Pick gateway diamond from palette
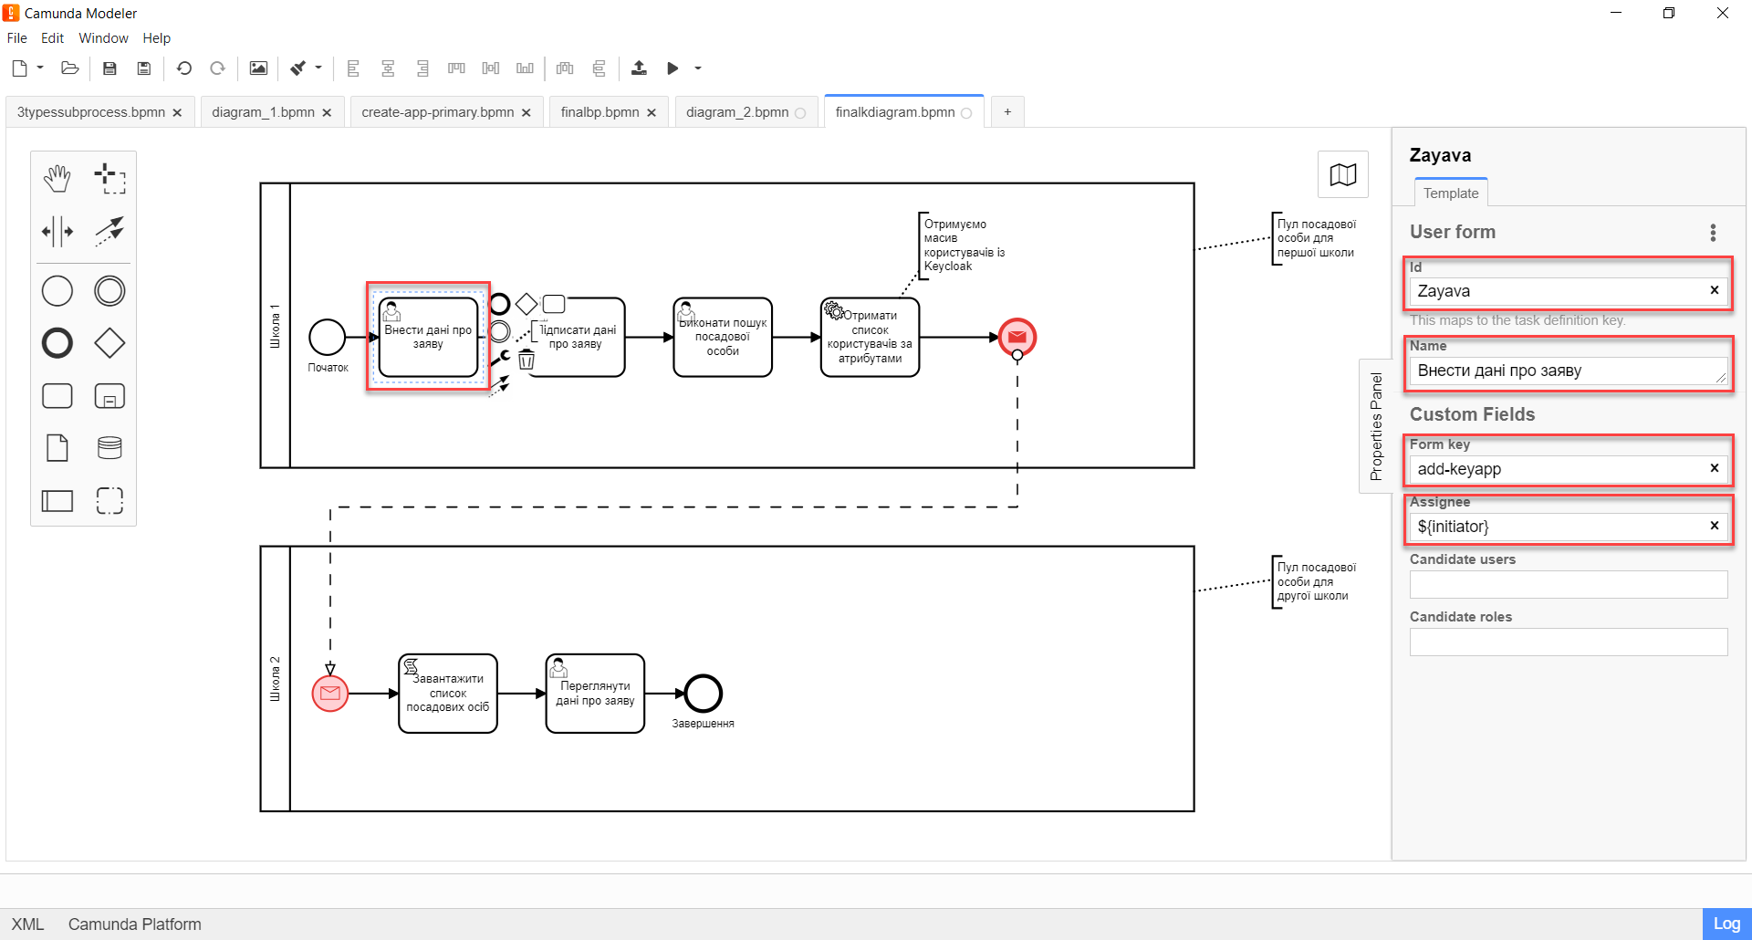The width and height of the screenshot is (1752, 940). 109,343
